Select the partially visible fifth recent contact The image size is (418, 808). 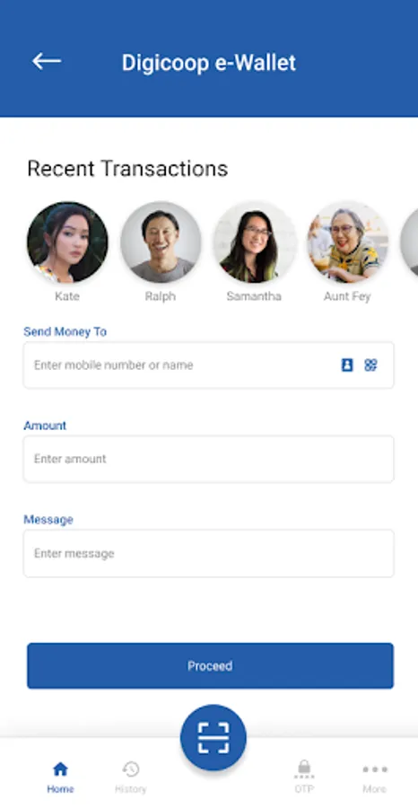410,242
